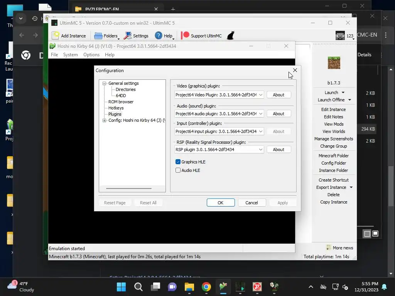
Task: Click About for the RSP plugin
Action: [x=279, y=150]
